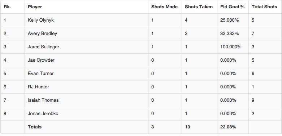Select Isaiah Thomas in the table
This screenshot has width=282, height=136.
(x=43, y=100)
